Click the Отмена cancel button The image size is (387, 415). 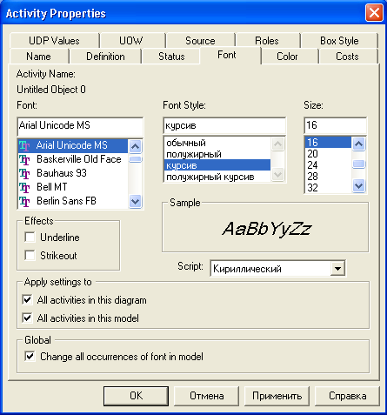[x=207, y=396]
